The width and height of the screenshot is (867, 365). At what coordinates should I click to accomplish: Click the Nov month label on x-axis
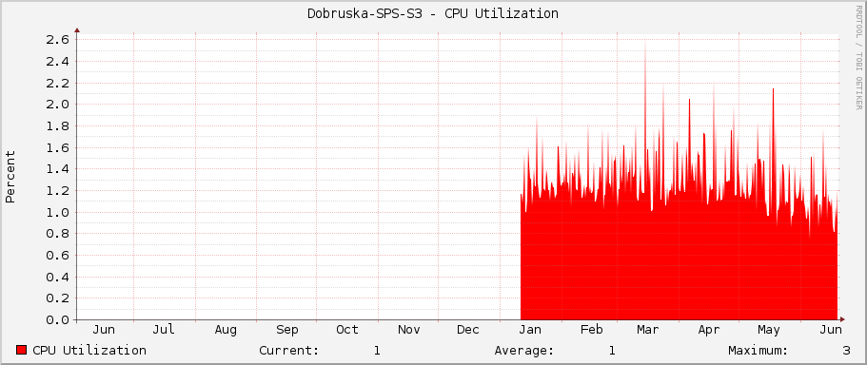point(408,330)
